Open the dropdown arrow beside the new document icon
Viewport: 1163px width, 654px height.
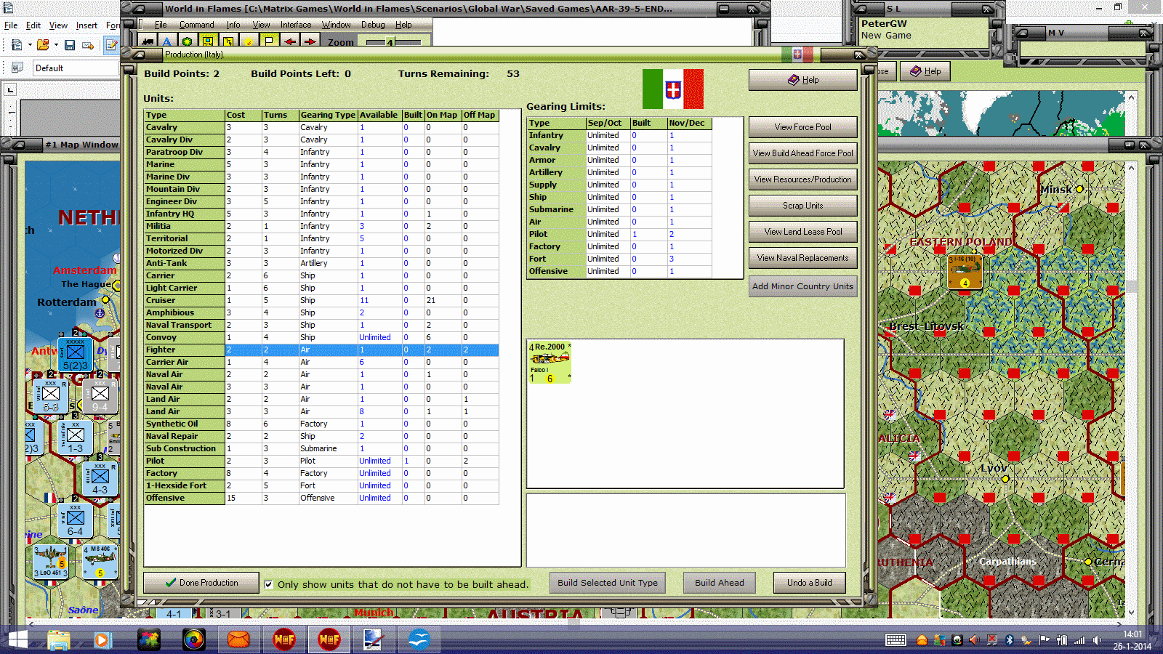30,45
